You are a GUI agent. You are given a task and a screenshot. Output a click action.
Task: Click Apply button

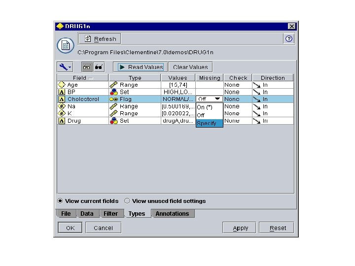239,228
